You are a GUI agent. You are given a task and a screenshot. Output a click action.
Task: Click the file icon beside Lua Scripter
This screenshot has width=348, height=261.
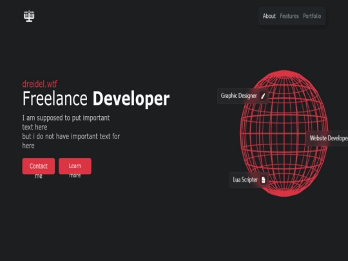[263, 180]
